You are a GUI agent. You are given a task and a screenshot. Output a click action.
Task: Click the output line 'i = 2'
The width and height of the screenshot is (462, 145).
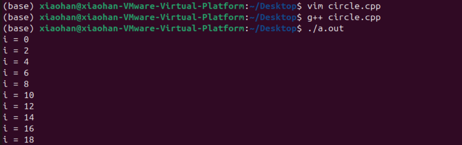point(16,51)
